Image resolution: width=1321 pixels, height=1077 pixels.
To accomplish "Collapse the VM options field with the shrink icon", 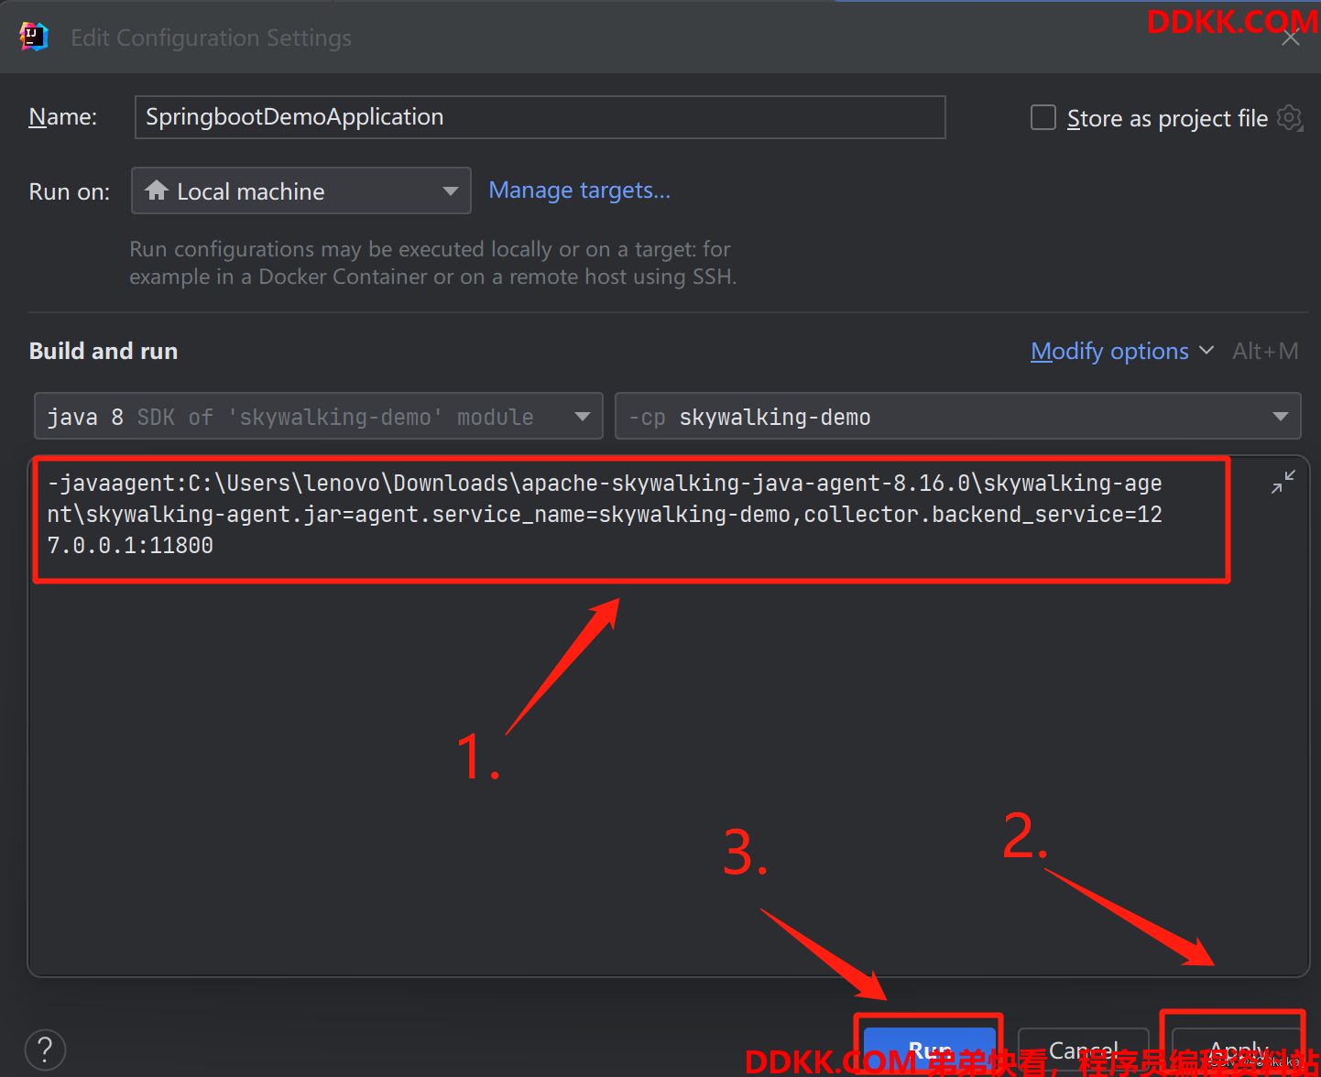I will [x=1283, y=482].
